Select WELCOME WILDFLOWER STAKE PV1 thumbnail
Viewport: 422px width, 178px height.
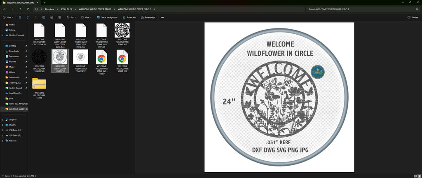point(60,61)
